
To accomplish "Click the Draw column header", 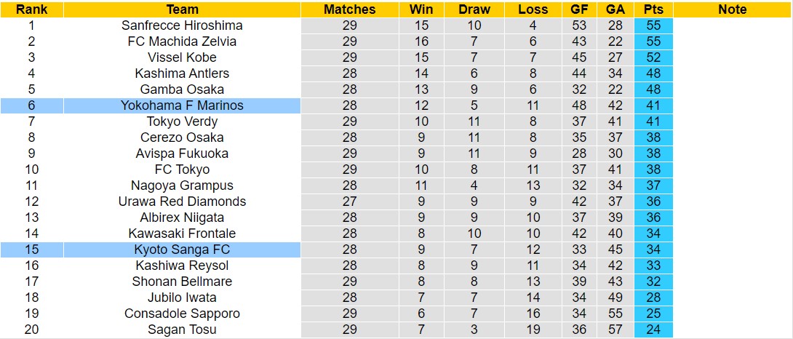I will coord(474,9).
